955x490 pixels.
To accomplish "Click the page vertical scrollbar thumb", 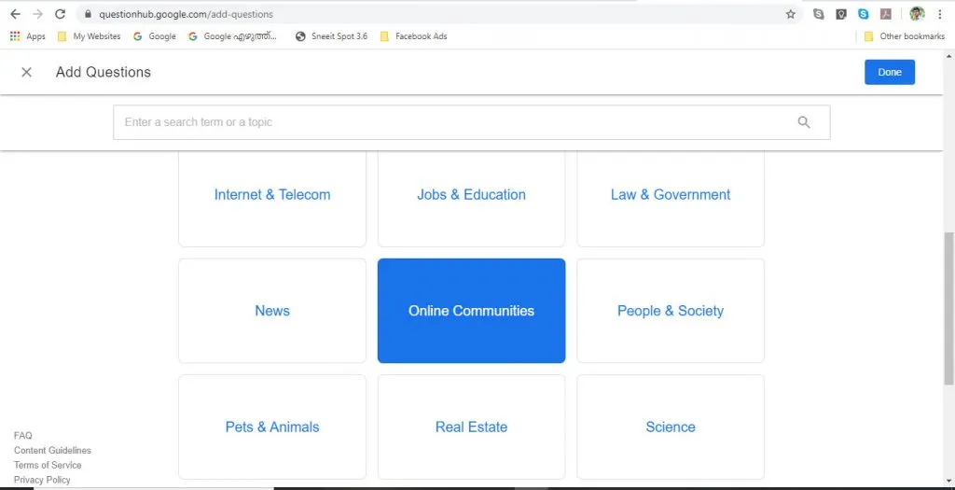I will (x=948, y=308).
